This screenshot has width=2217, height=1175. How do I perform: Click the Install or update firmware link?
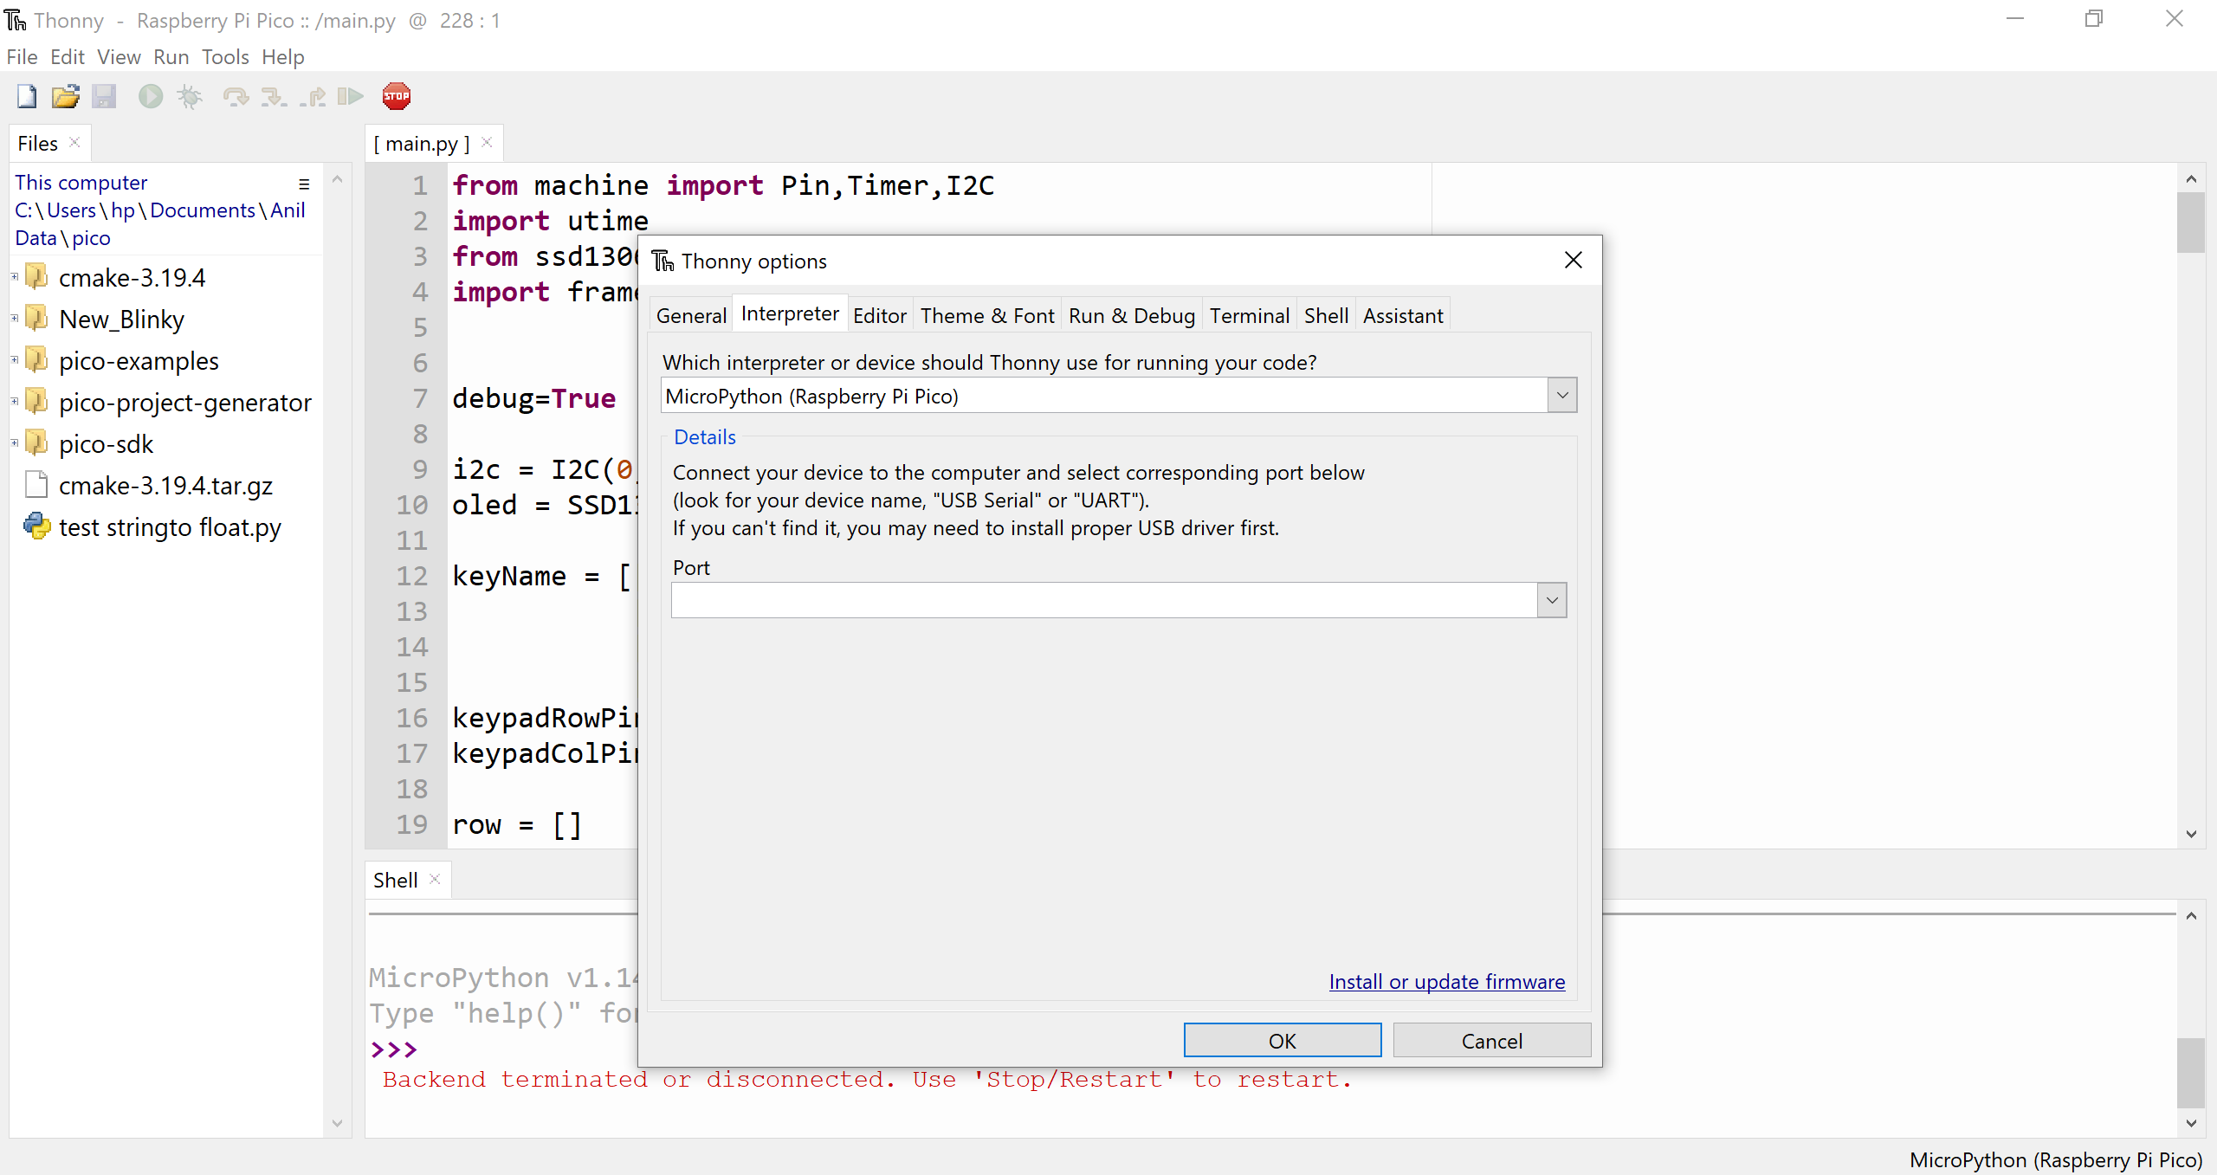[x=1445, y=981]
